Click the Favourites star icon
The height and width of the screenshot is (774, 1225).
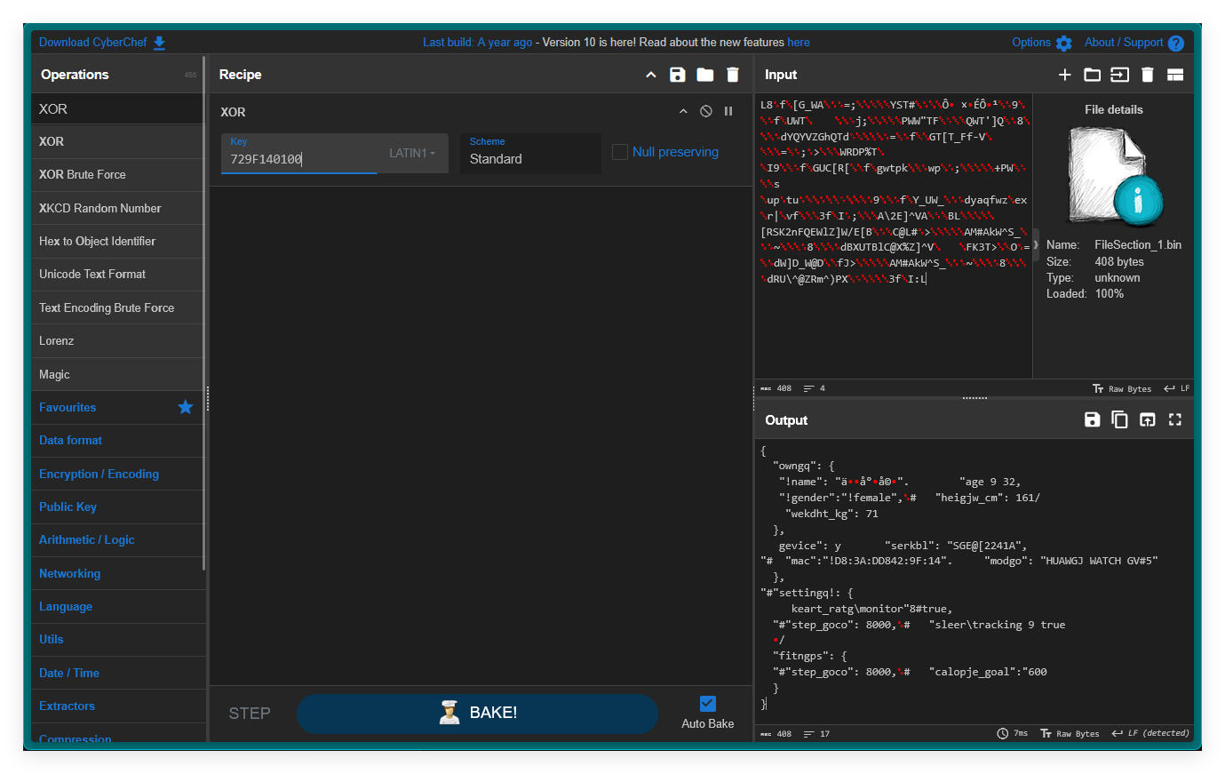pyautogui.click(x=186, y=407)
